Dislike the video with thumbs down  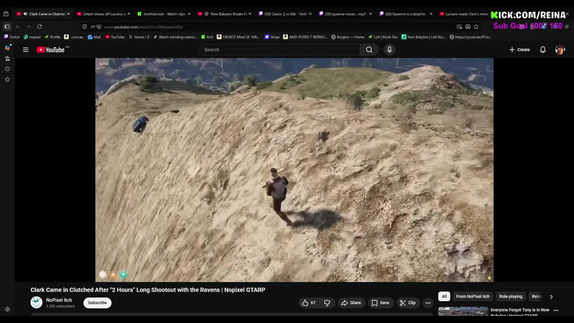327,303
